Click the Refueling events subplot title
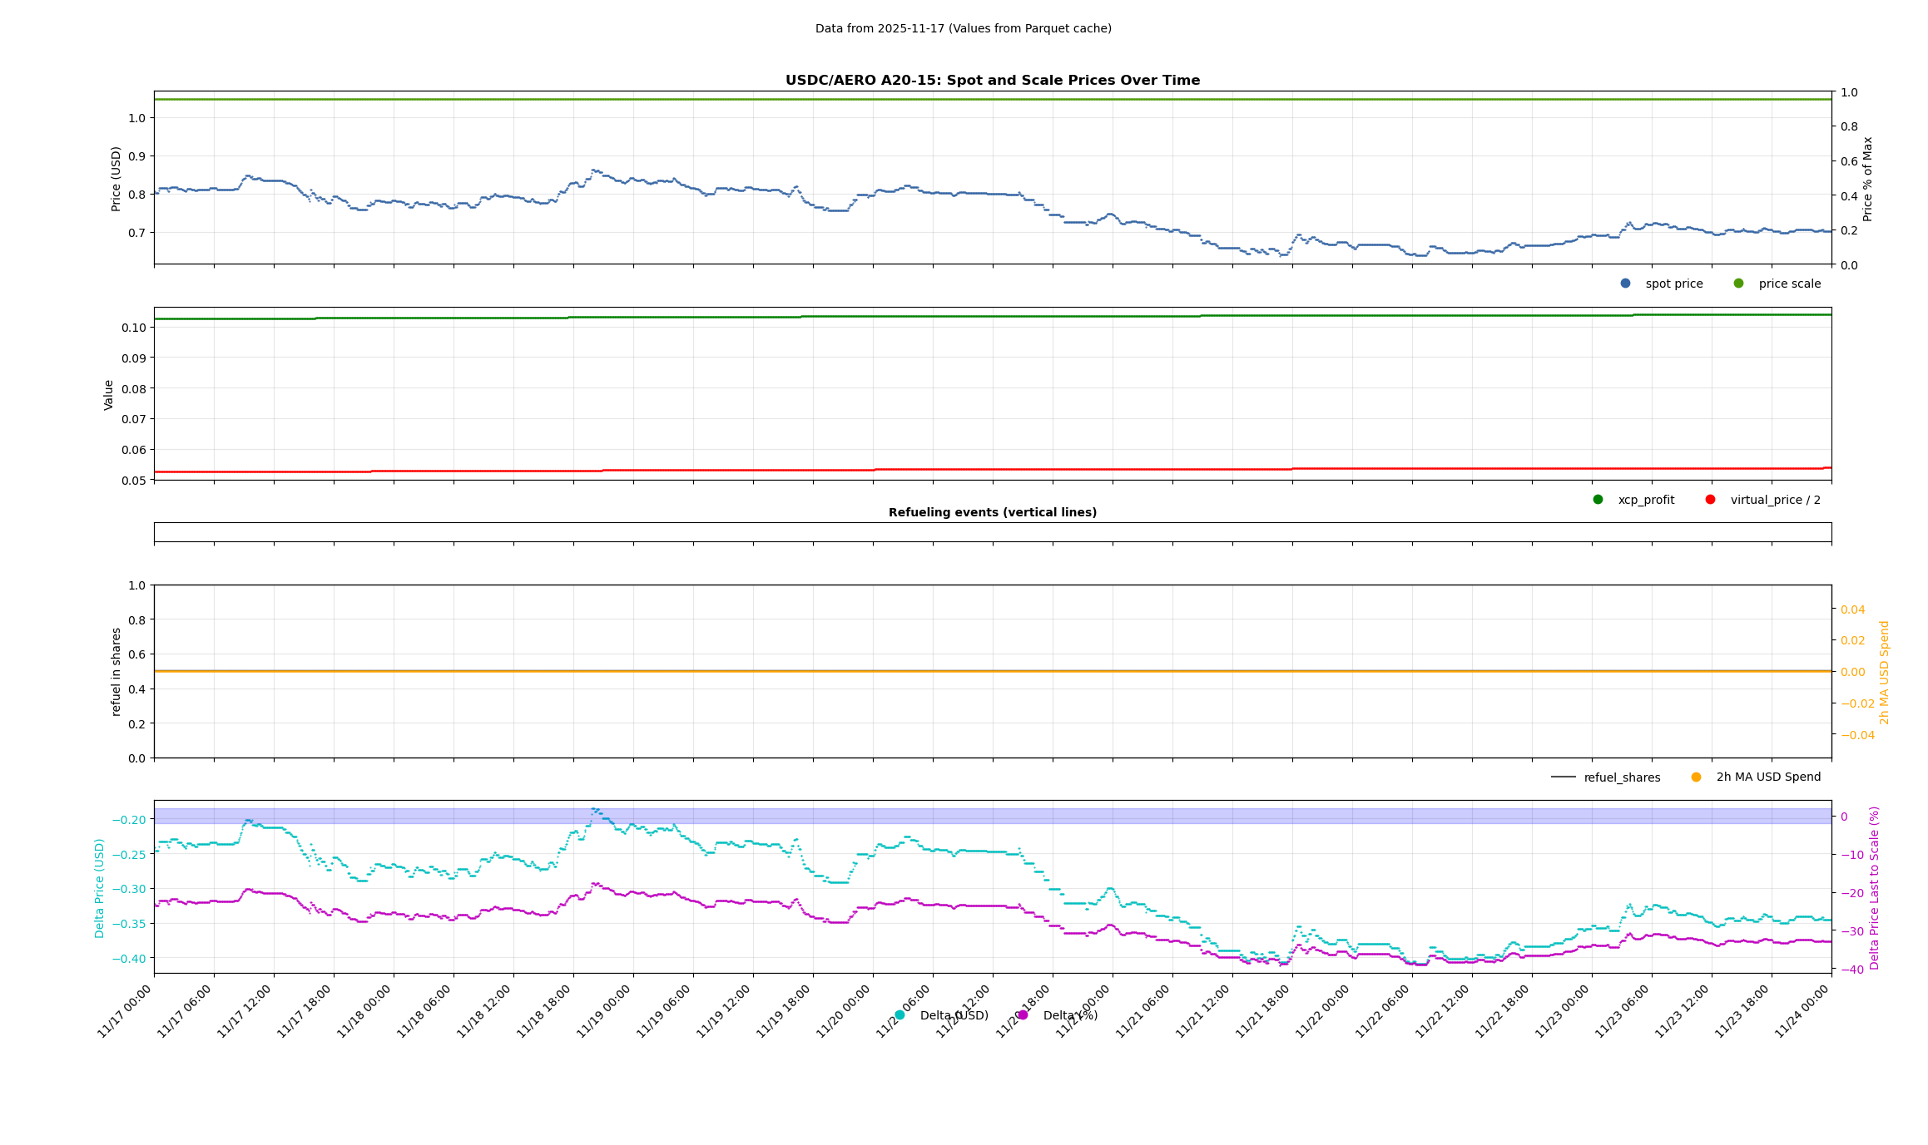This screenshot has width=1928, height=1145. 992,512
